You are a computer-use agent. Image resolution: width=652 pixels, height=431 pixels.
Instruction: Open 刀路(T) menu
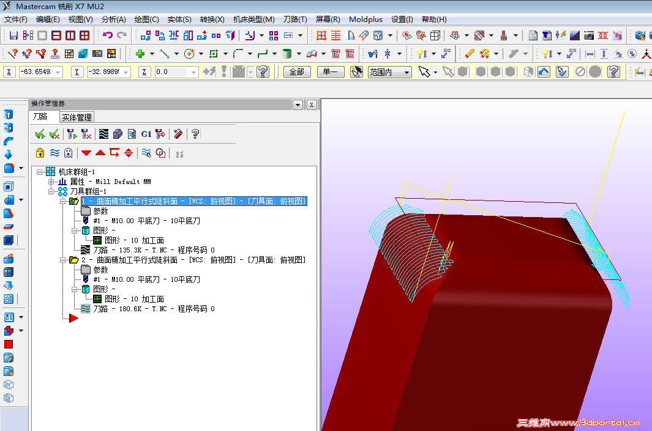pyautogui.click(x=295, y=20)
